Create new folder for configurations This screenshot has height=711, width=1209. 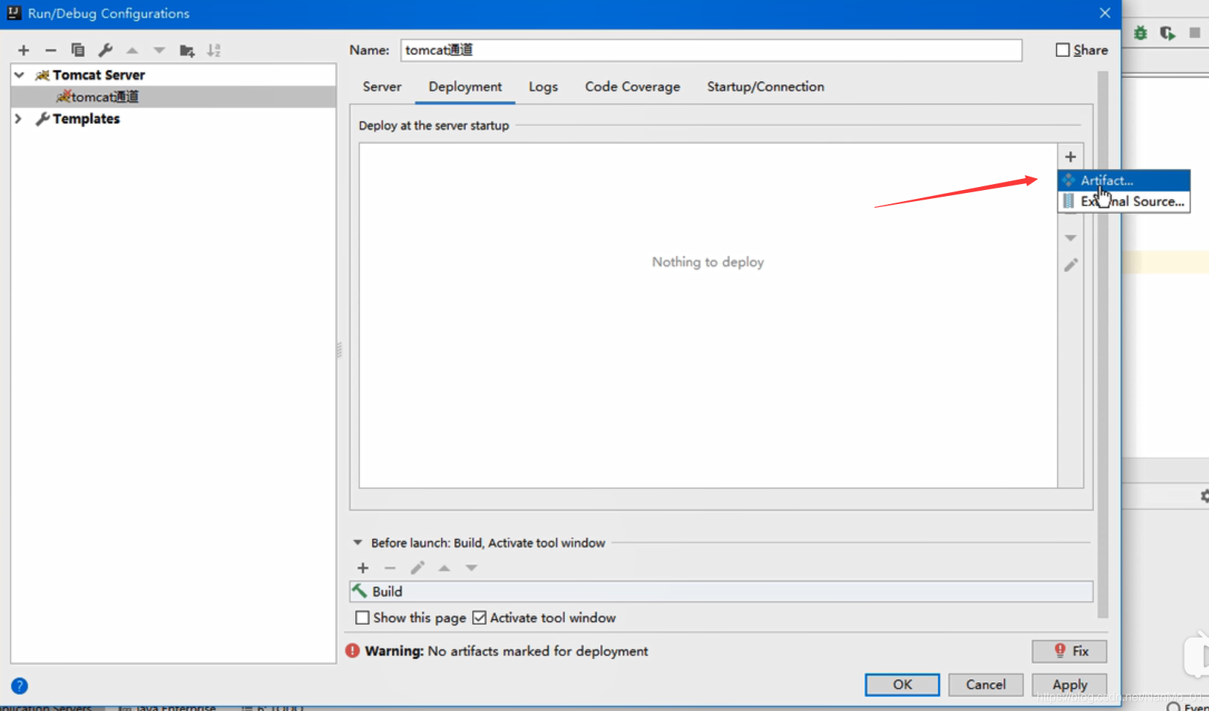[187, 50]
